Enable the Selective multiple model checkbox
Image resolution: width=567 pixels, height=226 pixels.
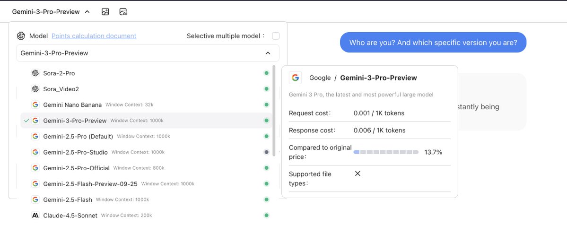tap(276, 36)
